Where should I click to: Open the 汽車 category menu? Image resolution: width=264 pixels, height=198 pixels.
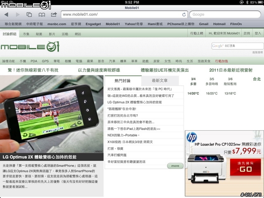click(x=112, y=61)
